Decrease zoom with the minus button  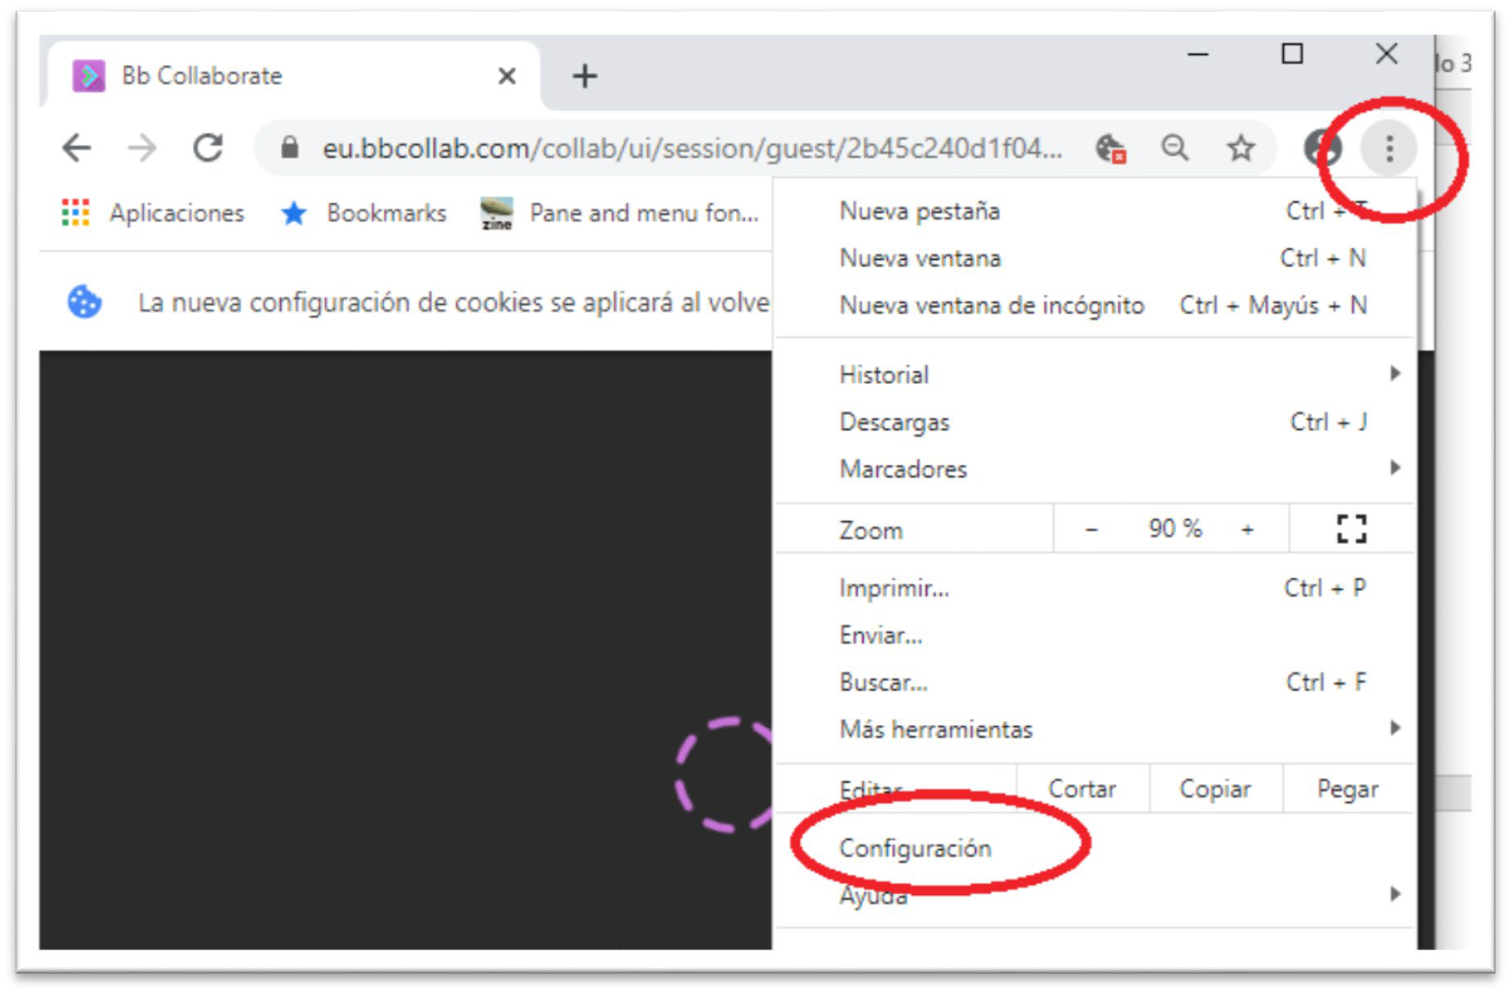coord(1091,529)
